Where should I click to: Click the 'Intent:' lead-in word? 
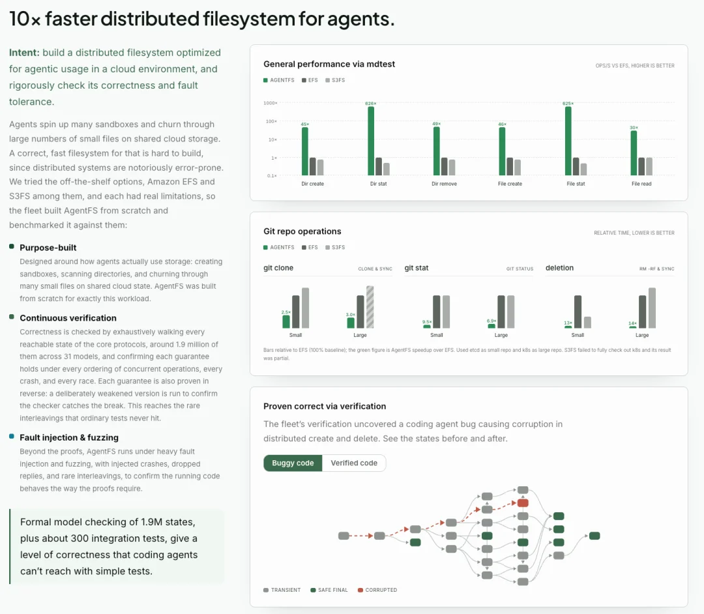pyautogui.click(x=24, y=53)
